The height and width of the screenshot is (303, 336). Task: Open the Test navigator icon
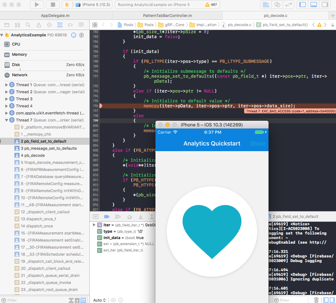click(x=49, y=25)
